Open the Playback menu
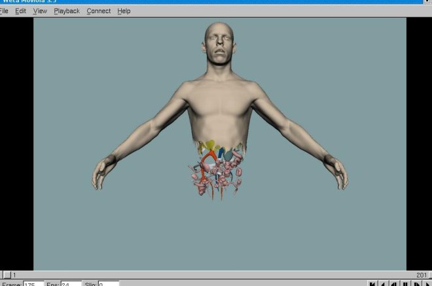Viewport: 432px width, 286px height. pyautogui.click(x=67, y=11)
